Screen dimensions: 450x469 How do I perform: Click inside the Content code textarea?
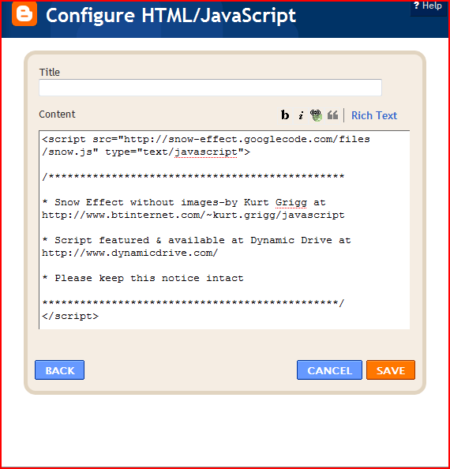click(x=224, y=230)
